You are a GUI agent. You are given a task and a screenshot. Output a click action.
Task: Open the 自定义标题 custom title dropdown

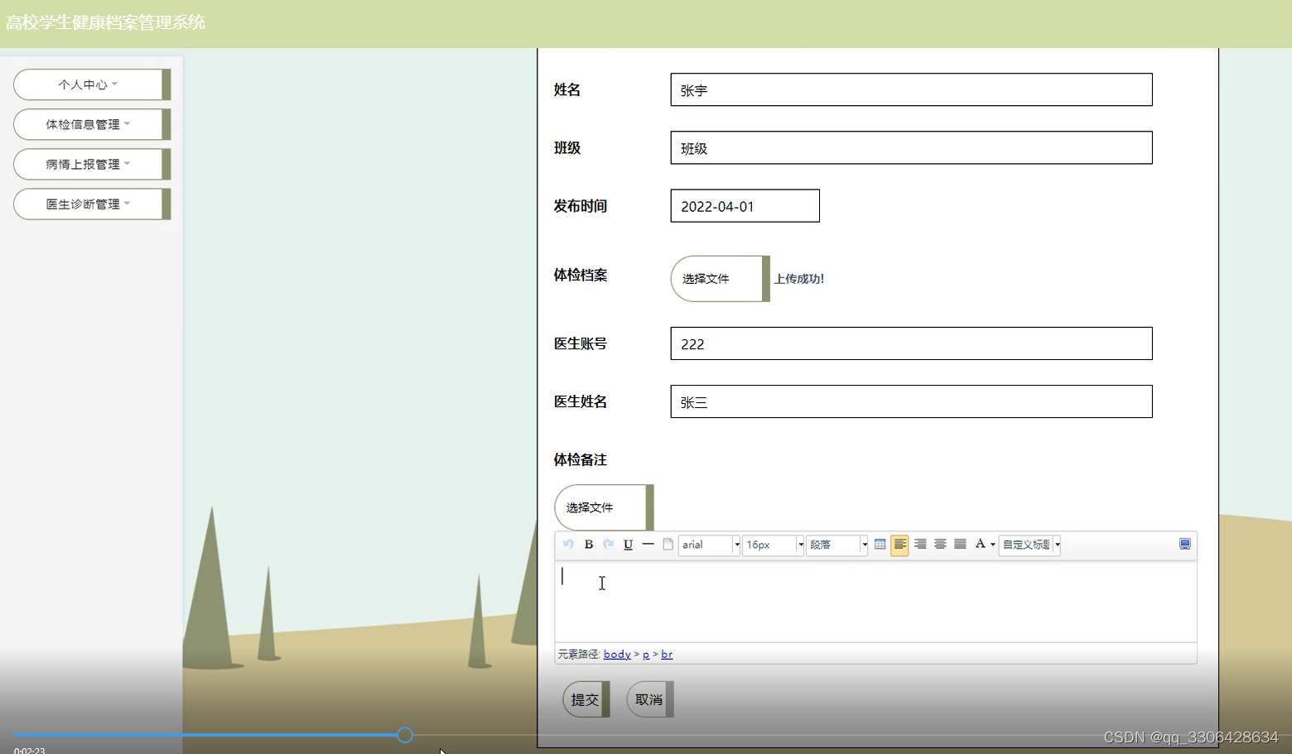1029,545
